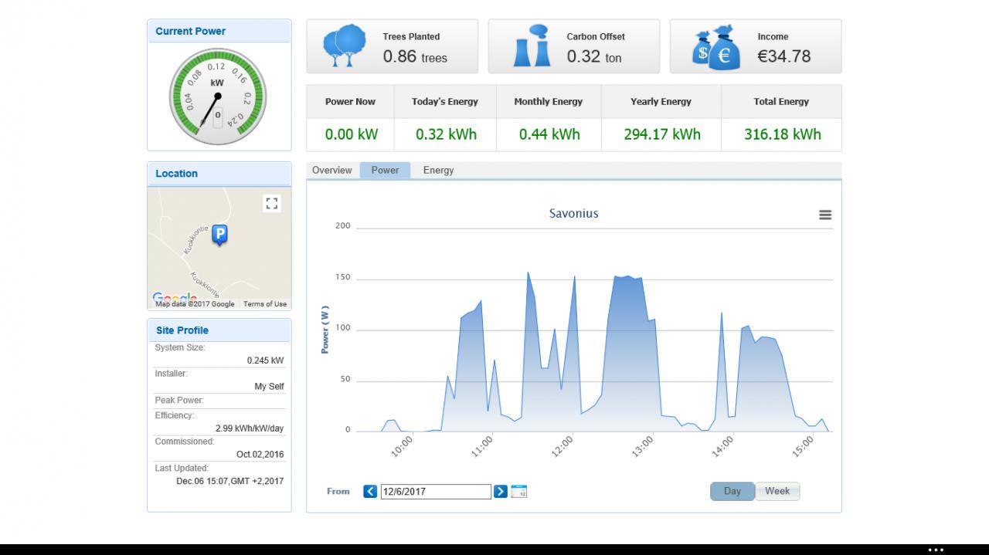Viewport: 989px width, 555px height.
Task: Go to next day with right arrow
Action: click(x=501, y=491)
